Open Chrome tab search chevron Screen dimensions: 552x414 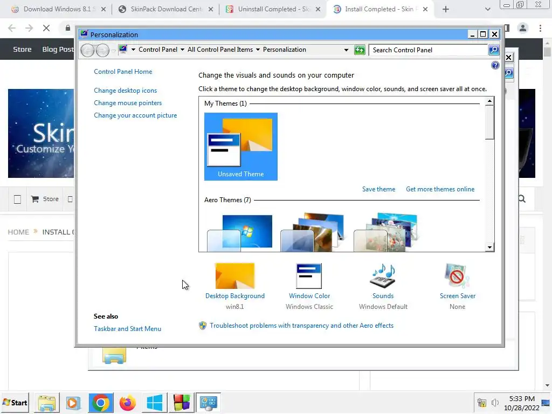[x=487, y=9]
